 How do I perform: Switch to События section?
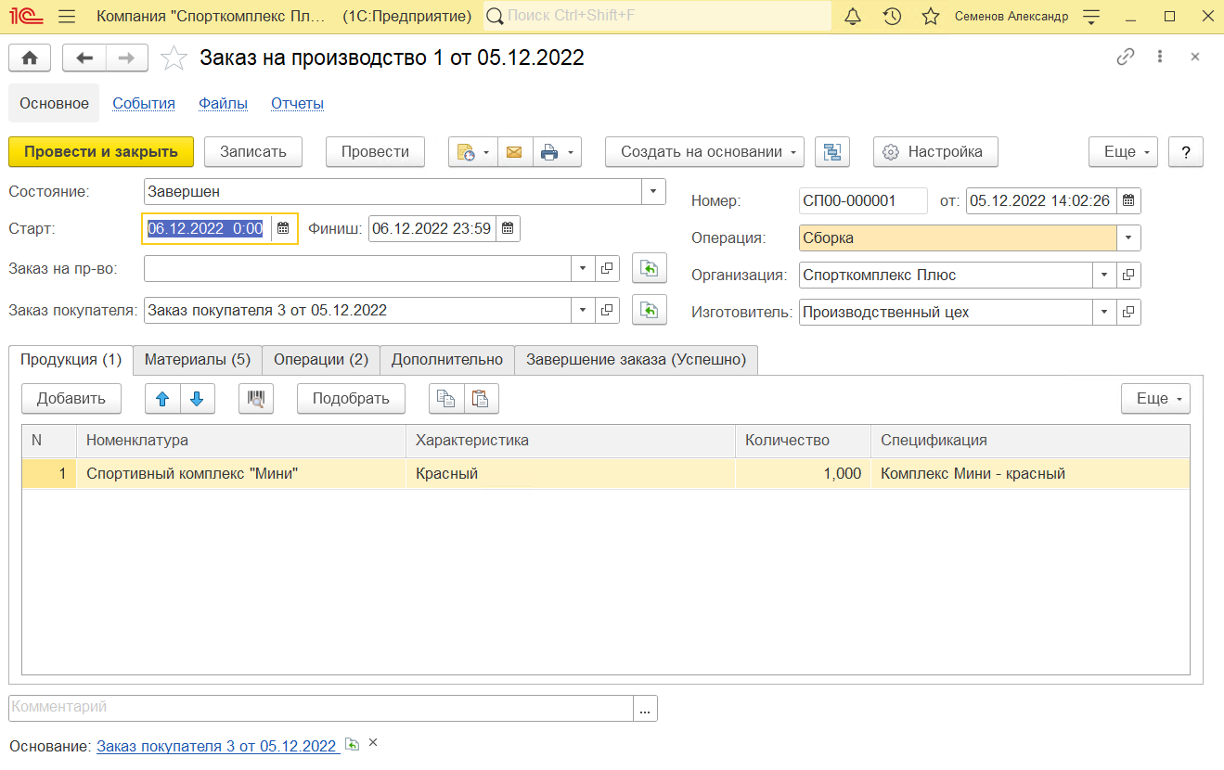144,104
